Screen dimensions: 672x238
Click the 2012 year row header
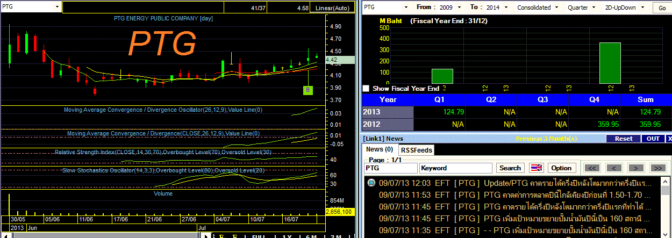[x=388, y=124]
